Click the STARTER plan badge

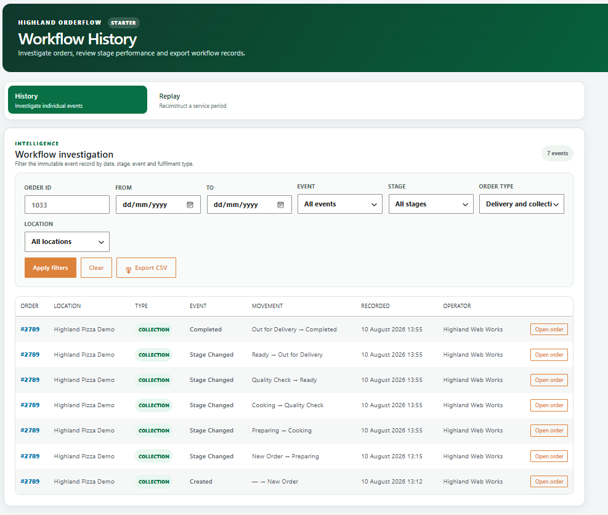click(123, 23)
